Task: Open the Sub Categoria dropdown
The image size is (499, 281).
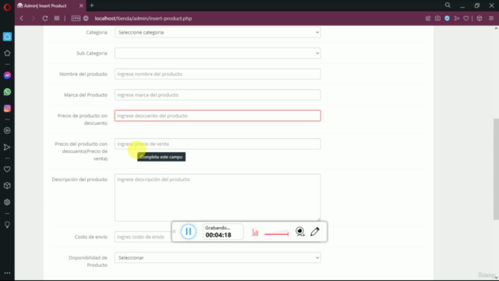Action: coord(218,53)
